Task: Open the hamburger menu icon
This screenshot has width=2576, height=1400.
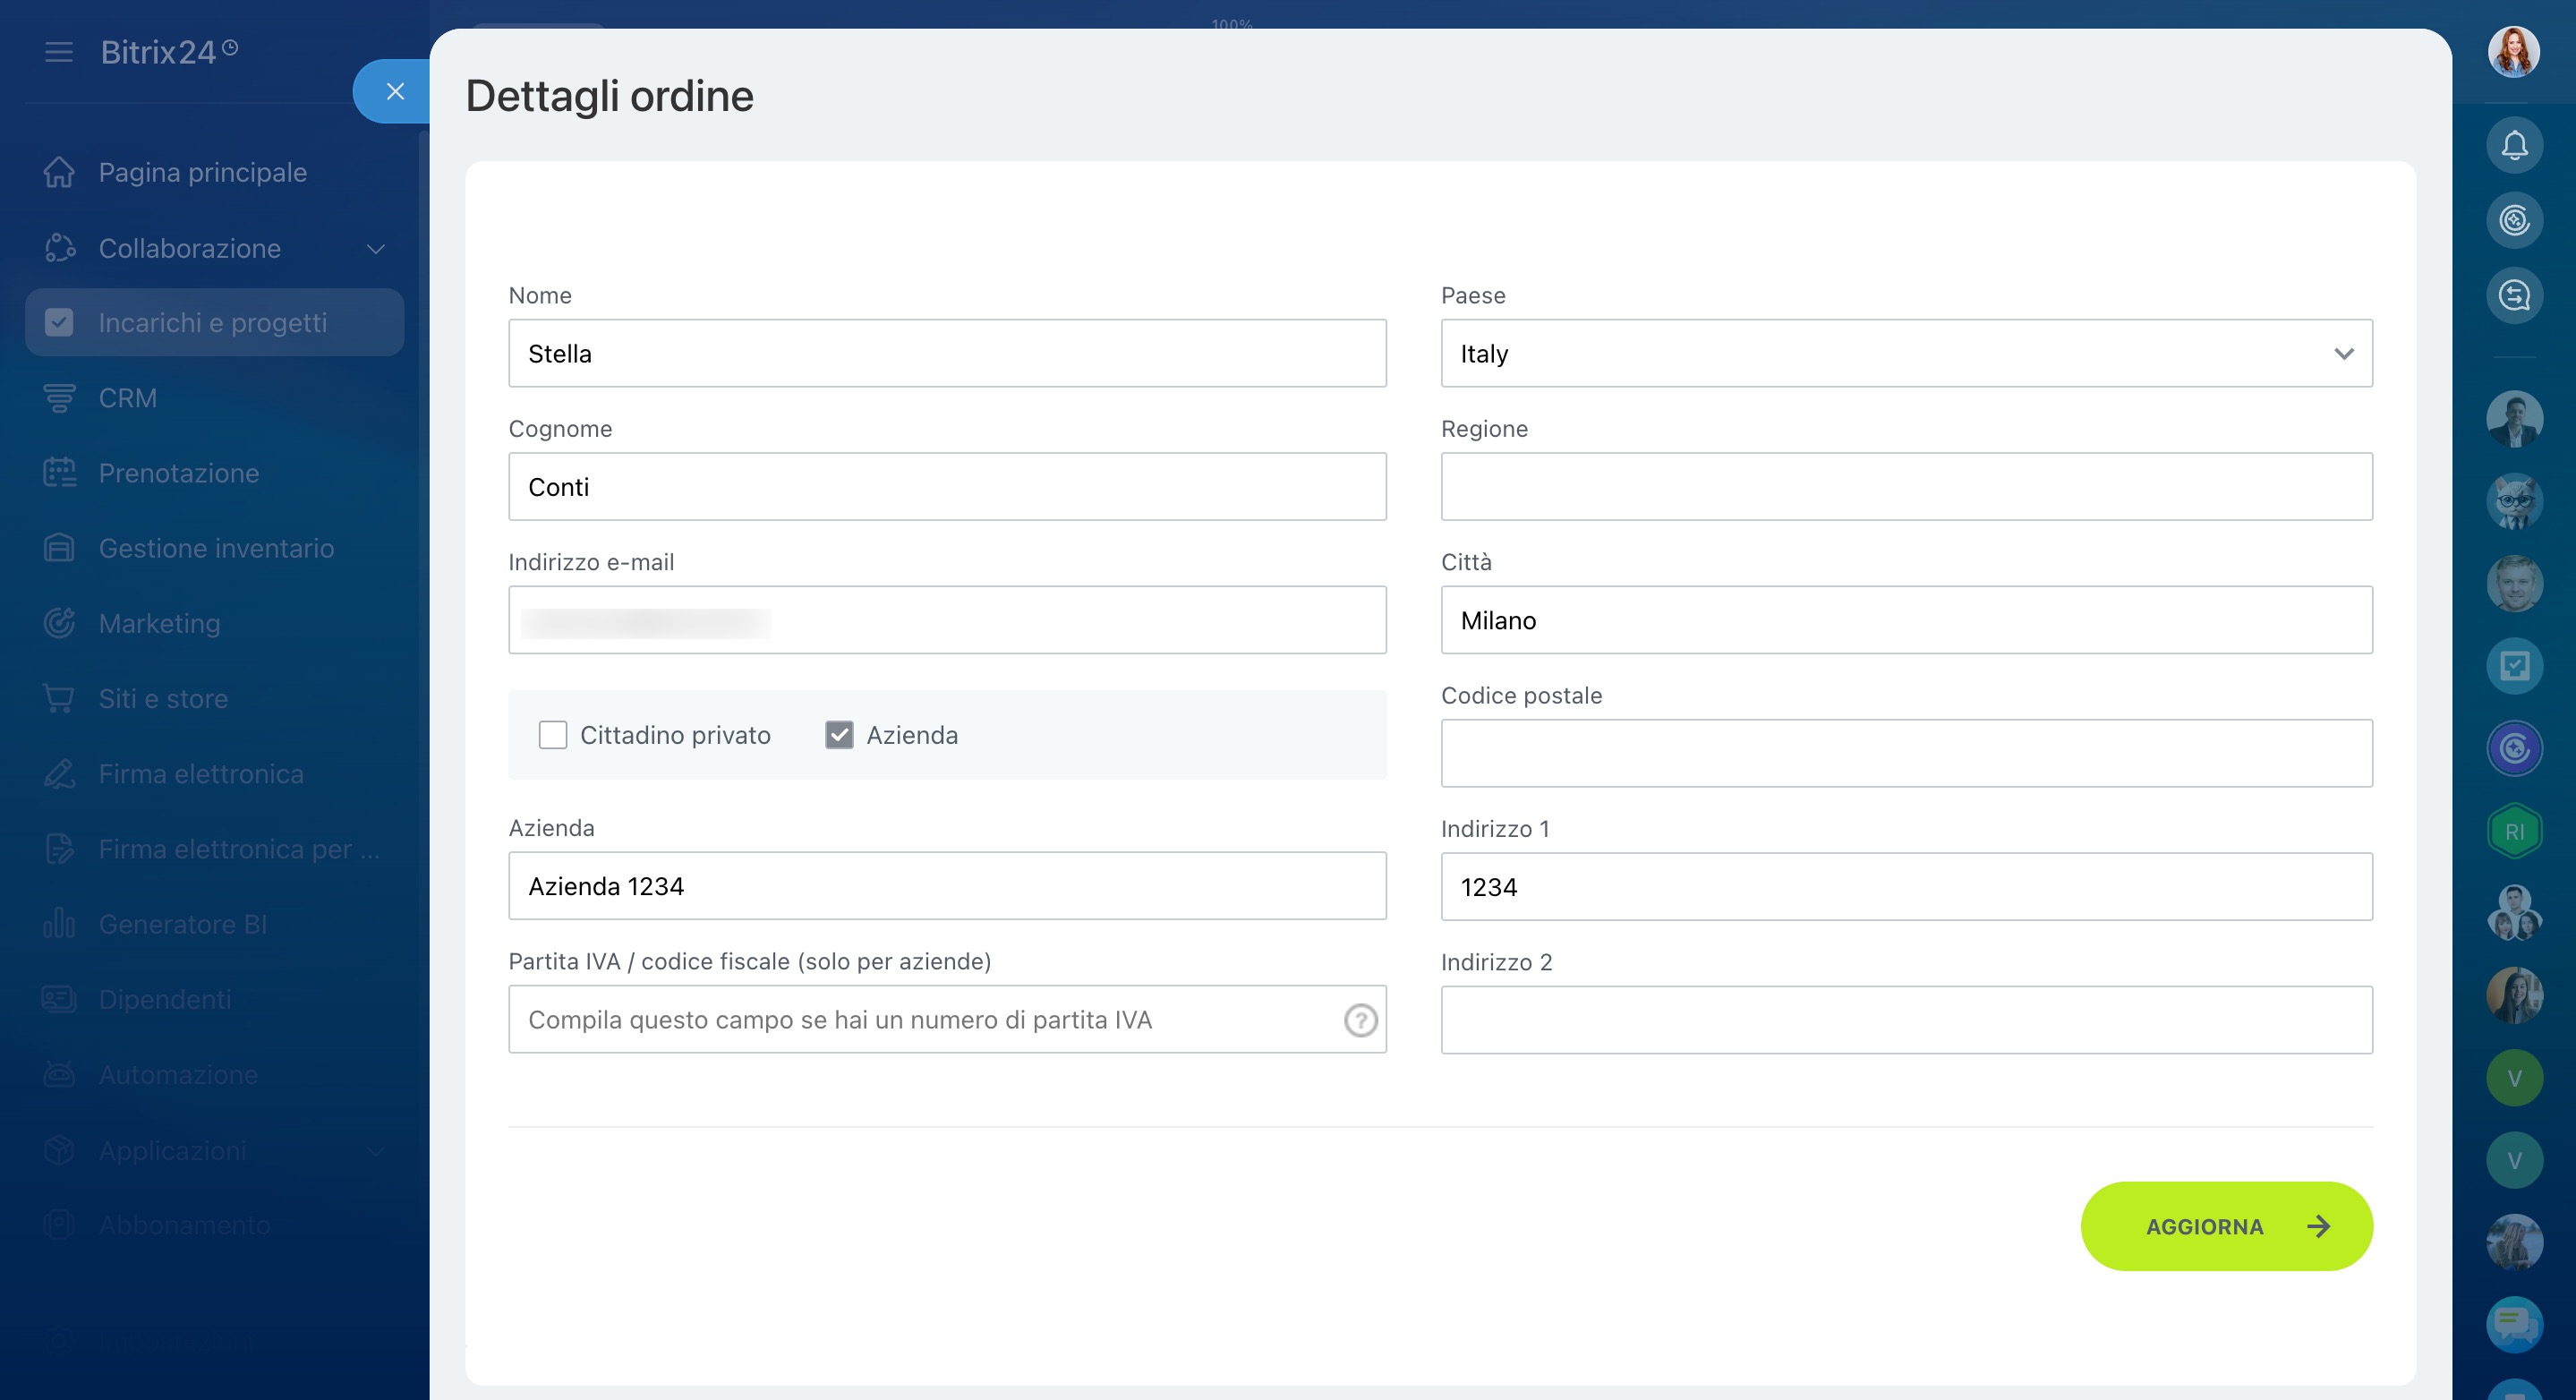Action: [59, 52]
